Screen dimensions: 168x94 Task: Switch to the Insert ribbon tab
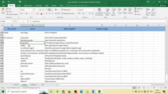click(19, 5)
